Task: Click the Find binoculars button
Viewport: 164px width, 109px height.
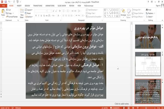Action: tap(148, 10)
